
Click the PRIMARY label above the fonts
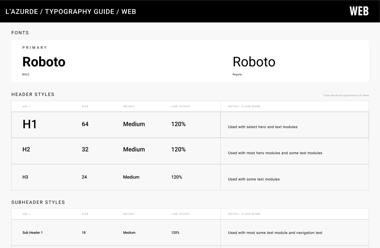click(x=35, y=48)
